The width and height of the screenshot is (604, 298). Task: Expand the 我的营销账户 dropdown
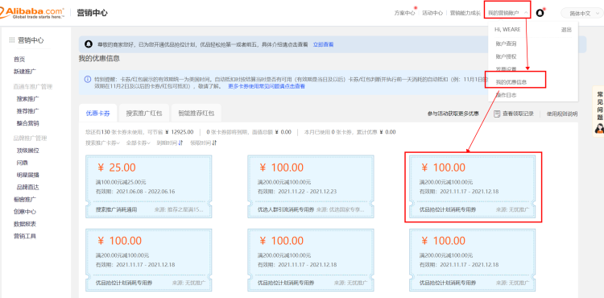[x=507, y=13]
